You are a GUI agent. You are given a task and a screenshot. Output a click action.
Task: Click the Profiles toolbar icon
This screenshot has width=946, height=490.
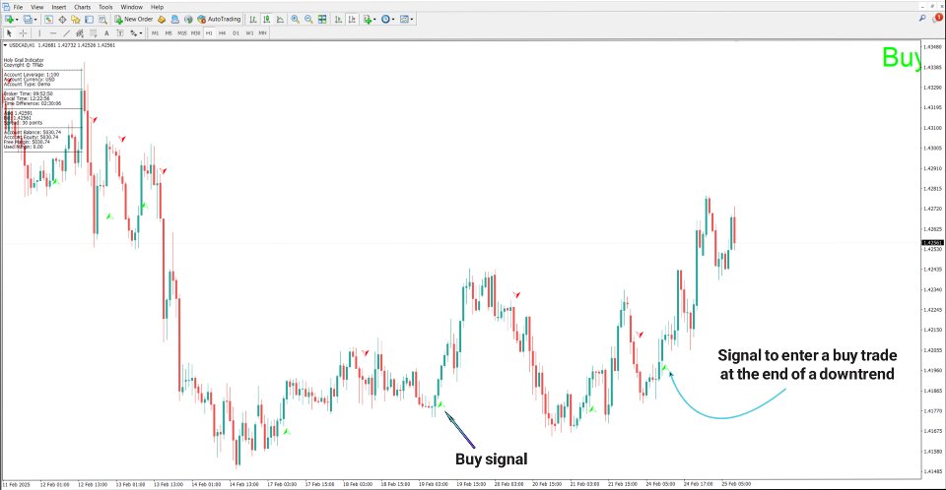coord(28,20)
